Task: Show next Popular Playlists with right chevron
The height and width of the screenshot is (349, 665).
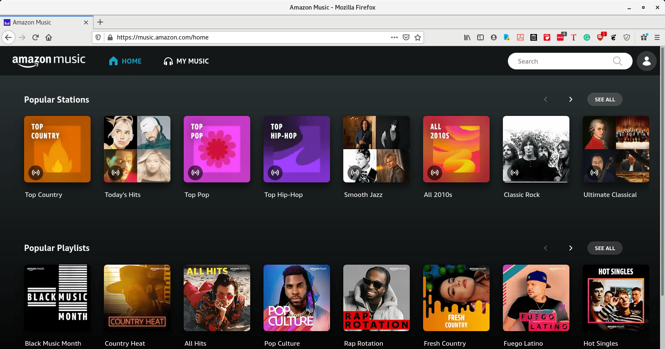Action: coord(571,248)
